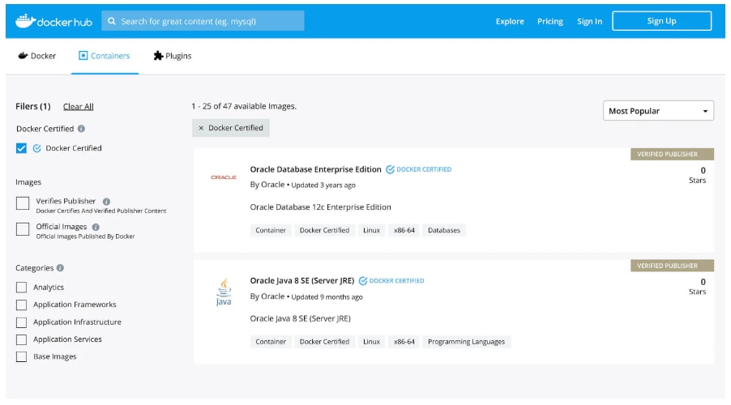Click the Verified Publisher banner on Oracle Java card
This screenshot has height=405, width=731.
(x=672, y=266)
